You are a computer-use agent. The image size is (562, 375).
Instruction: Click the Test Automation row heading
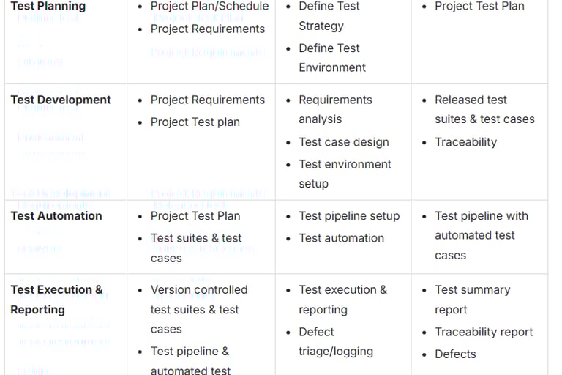coord(56,215)
